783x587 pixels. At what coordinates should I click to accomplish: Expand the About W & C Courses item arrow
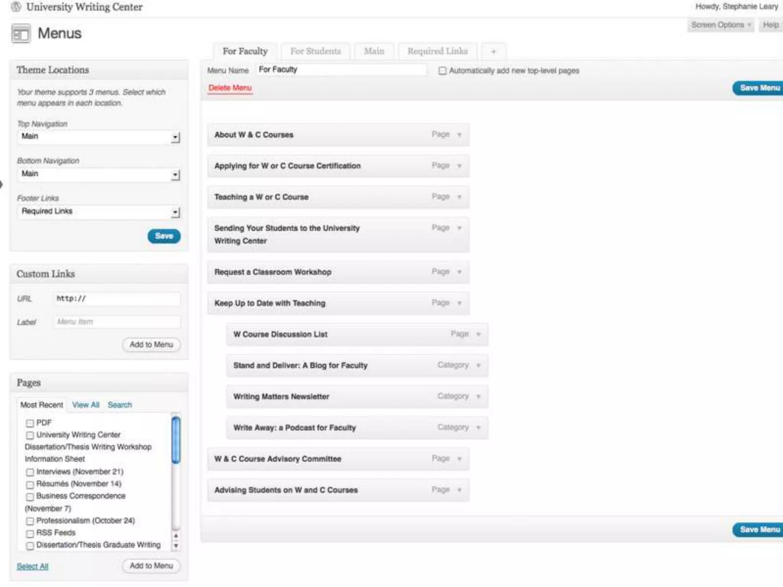459,135
